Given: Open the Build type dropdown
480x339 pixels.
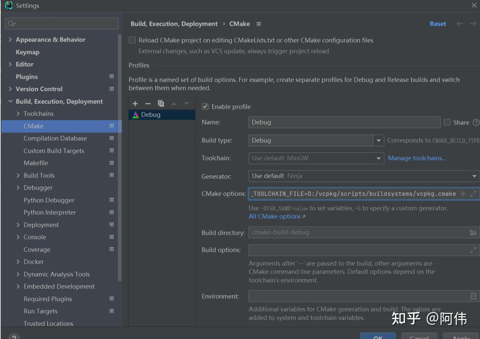Looking at the screenshot, I should pyautogui.click(x=378, y=141).
